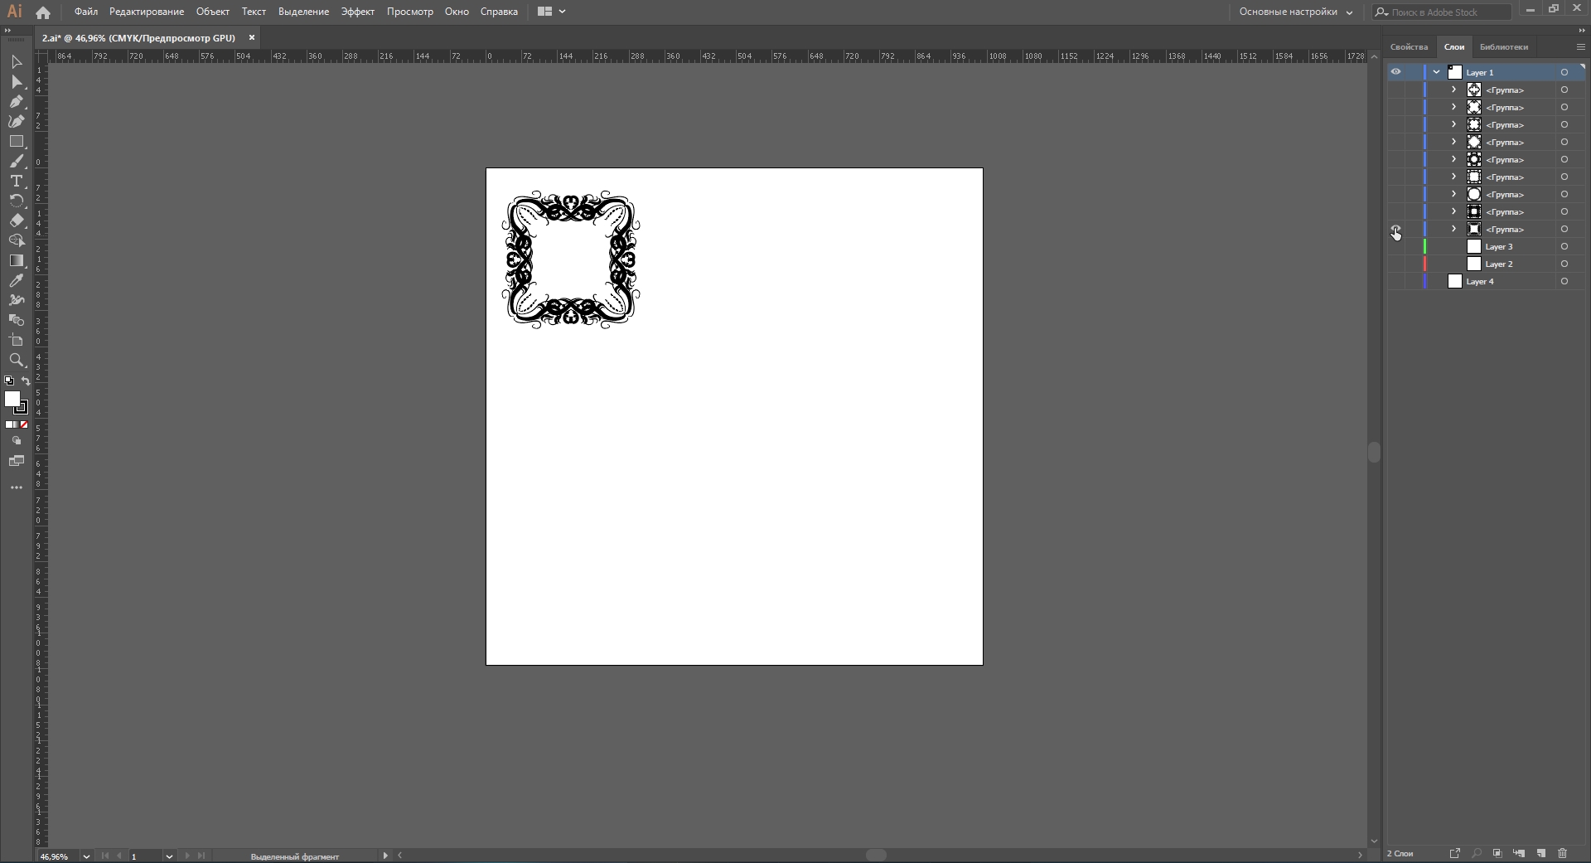Click the Home button in top bar

[43, 12]
